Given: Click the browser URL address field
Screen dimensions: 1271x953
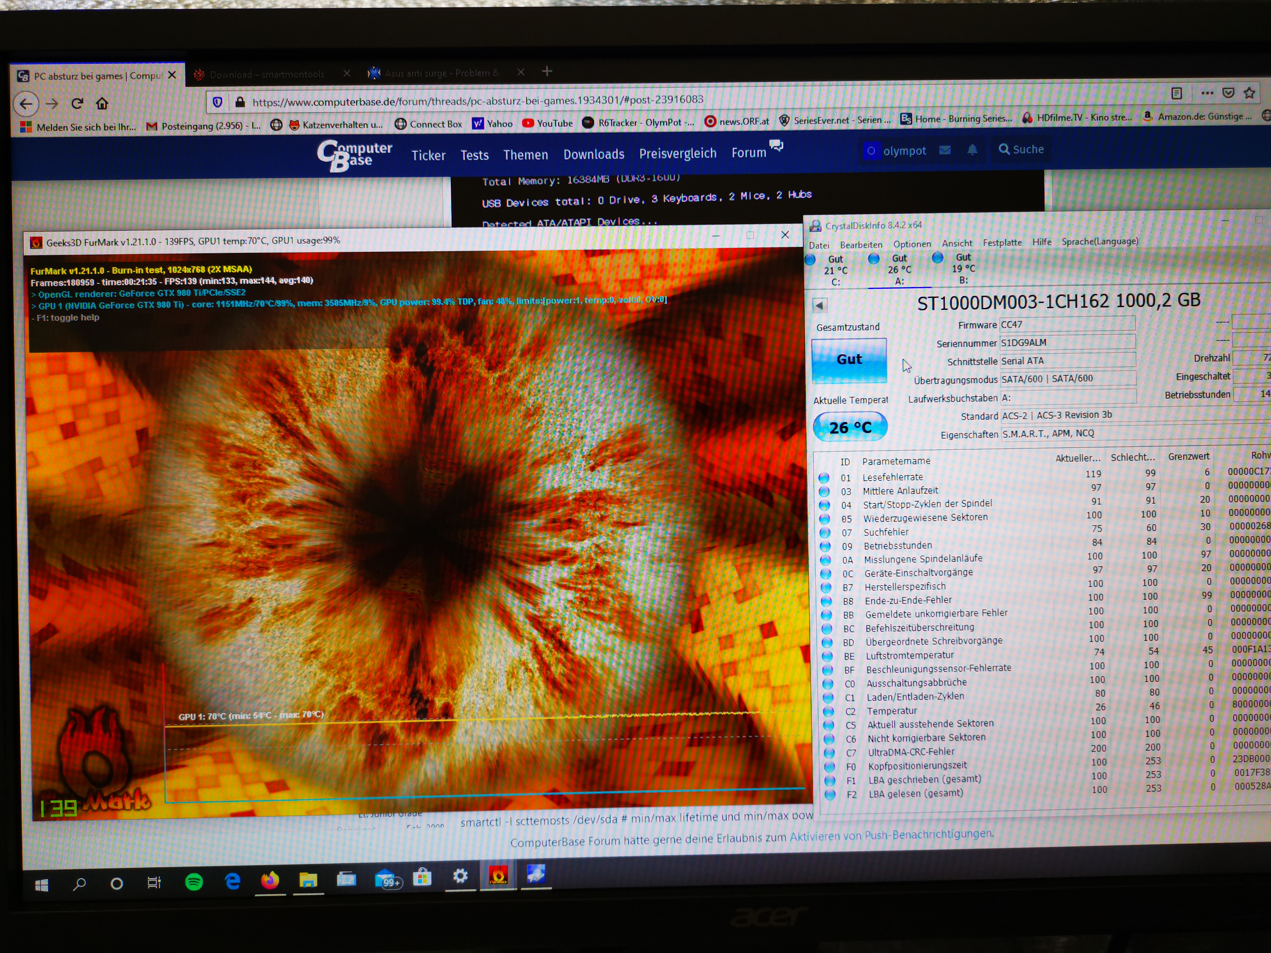Looking at the screenshot, I should (x=477, y=101).
